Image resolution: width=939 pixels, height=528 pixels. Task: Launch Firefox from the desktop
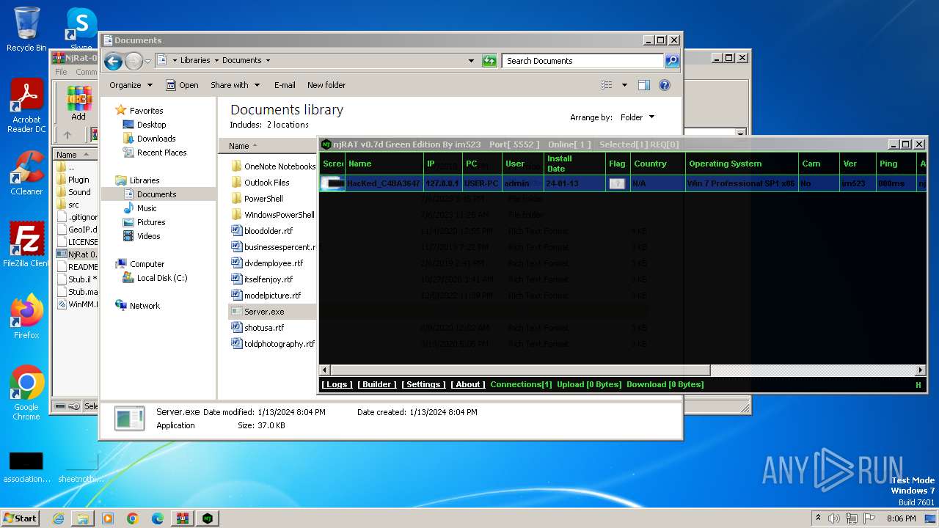tap(26, 317)
